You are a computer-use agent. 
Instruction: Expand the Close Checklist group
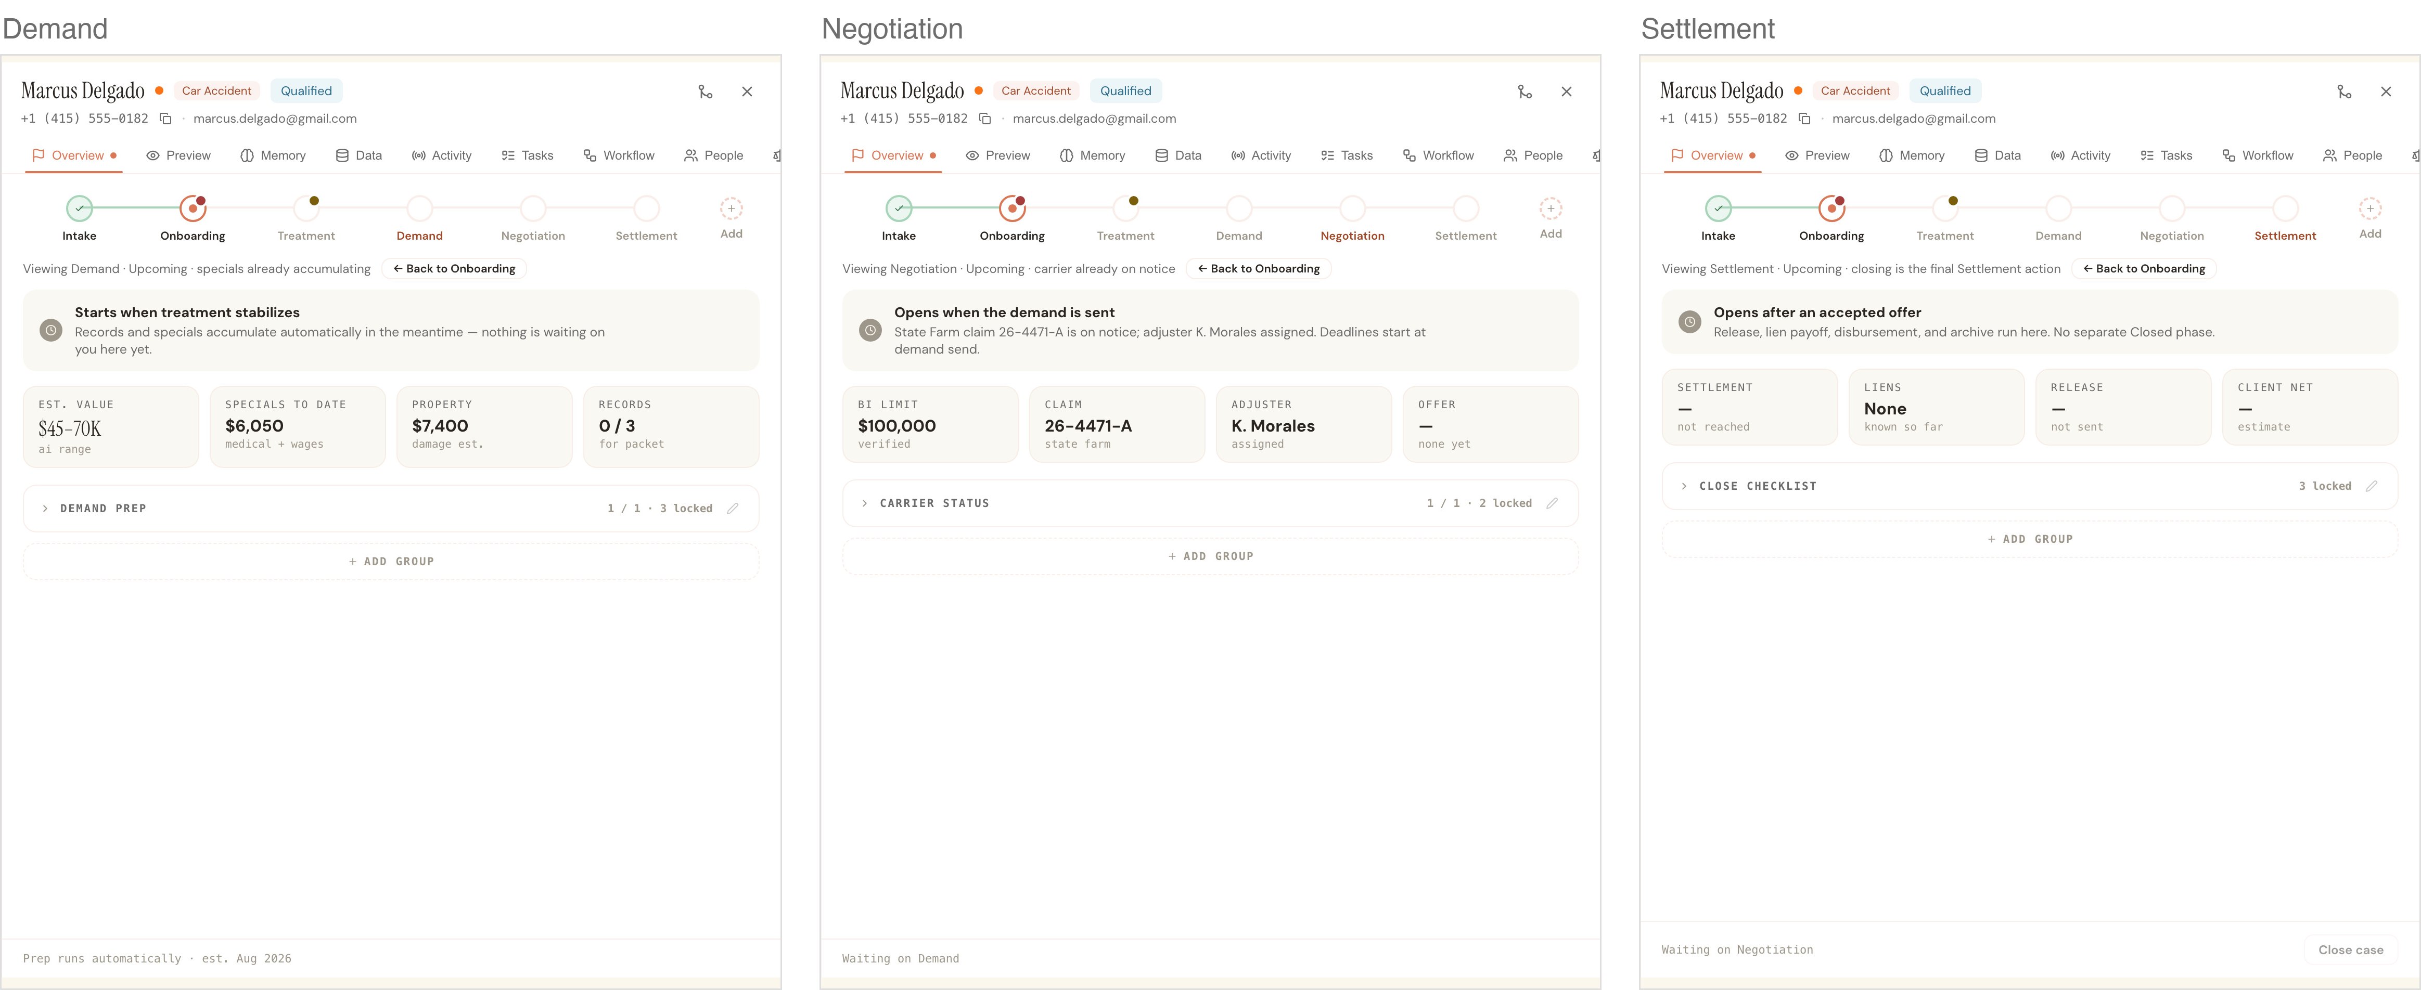(1684, 486)
